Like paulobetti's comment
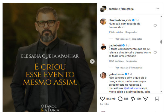This screenshot has height=112, width=164. pyautogui.click(x=155, y=53)
